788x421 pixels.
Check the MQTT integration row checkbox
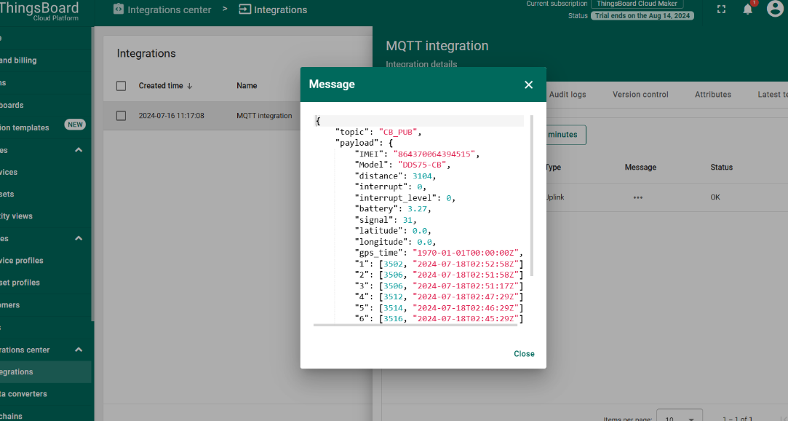click(x=121, y=116)
